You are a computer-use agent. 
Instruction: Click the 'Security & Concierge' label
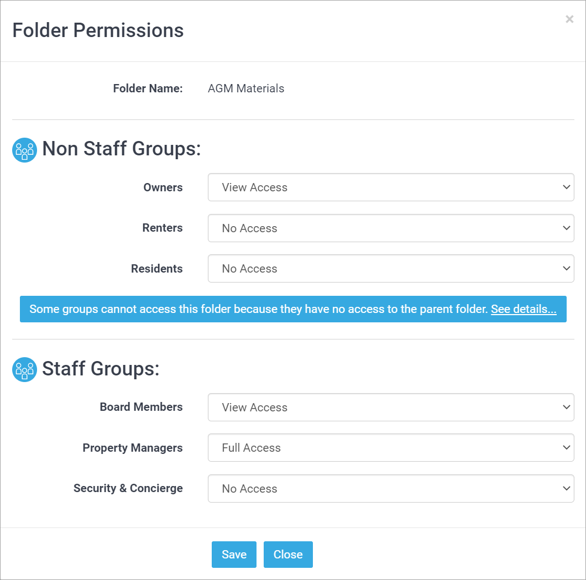click(x=128, y=488)
